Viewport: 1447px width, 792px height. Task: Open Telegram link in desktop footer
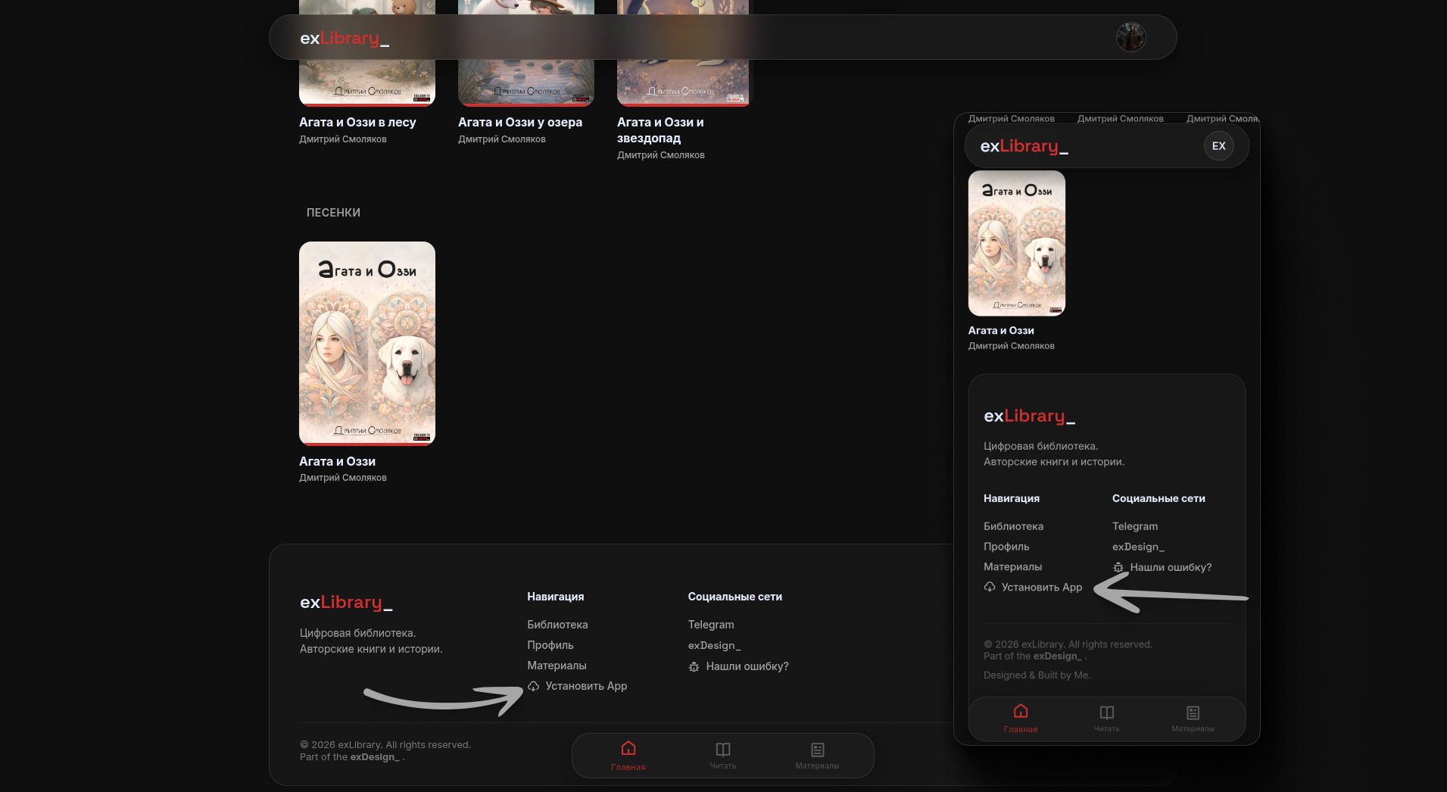pos(710,625)
